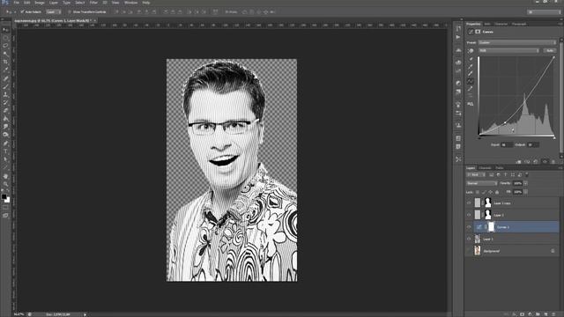Clip Curves adjustment to layer below
The image size is (564, 317).
[x=519, y=162]
